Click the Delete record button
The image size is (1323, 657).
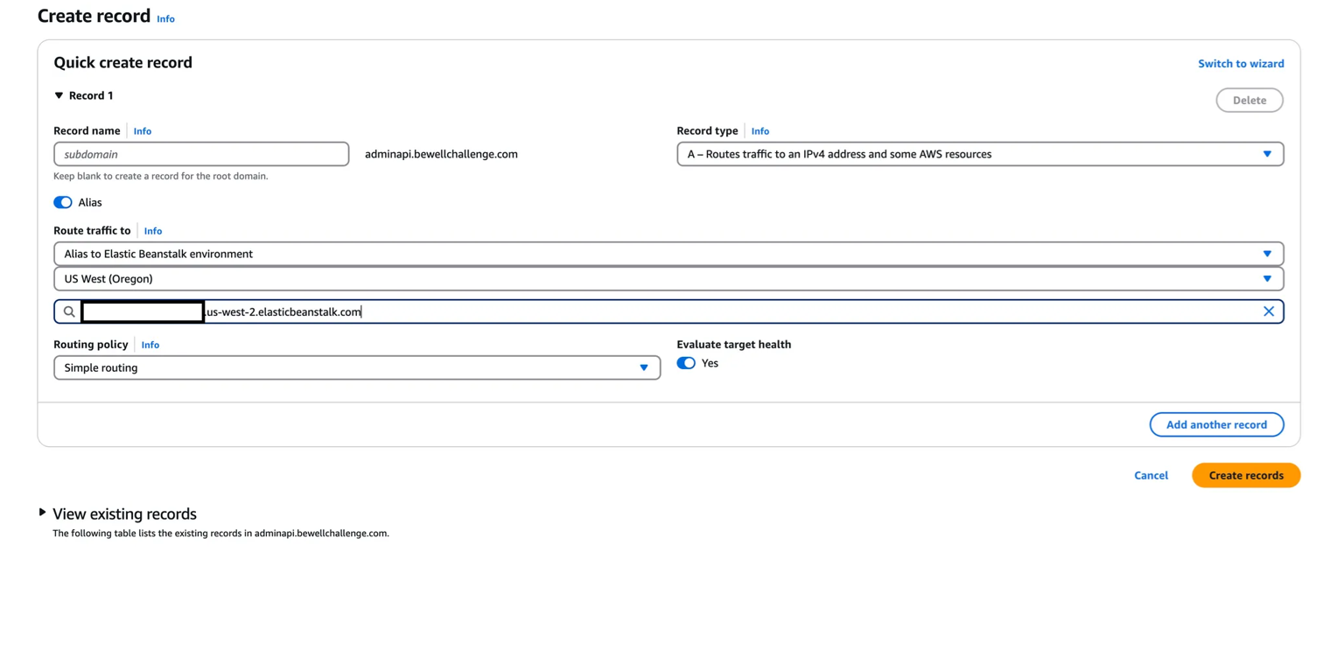click(x=1249, y=100)
